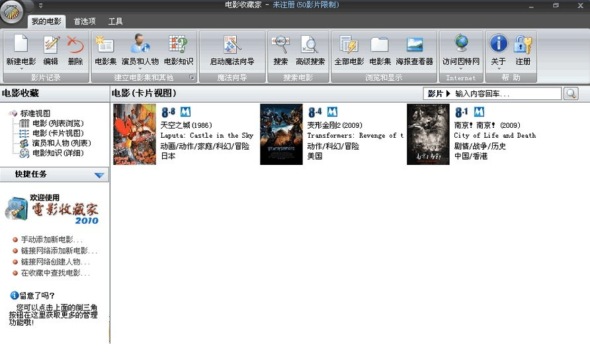Image resolution: width=590 pixels, height=357 pixels.
Task: Click the 电影收藏家 2010 welcome logo
Action: [52, 209]
